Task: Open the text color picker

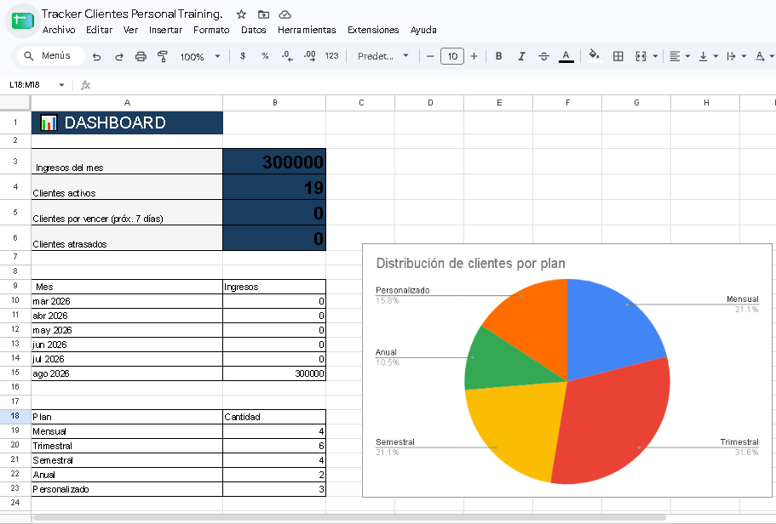Action: [x=566, y=56]
